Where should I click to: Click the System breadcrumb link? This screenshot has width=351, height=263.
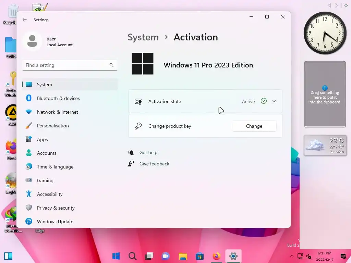[143, 37]
